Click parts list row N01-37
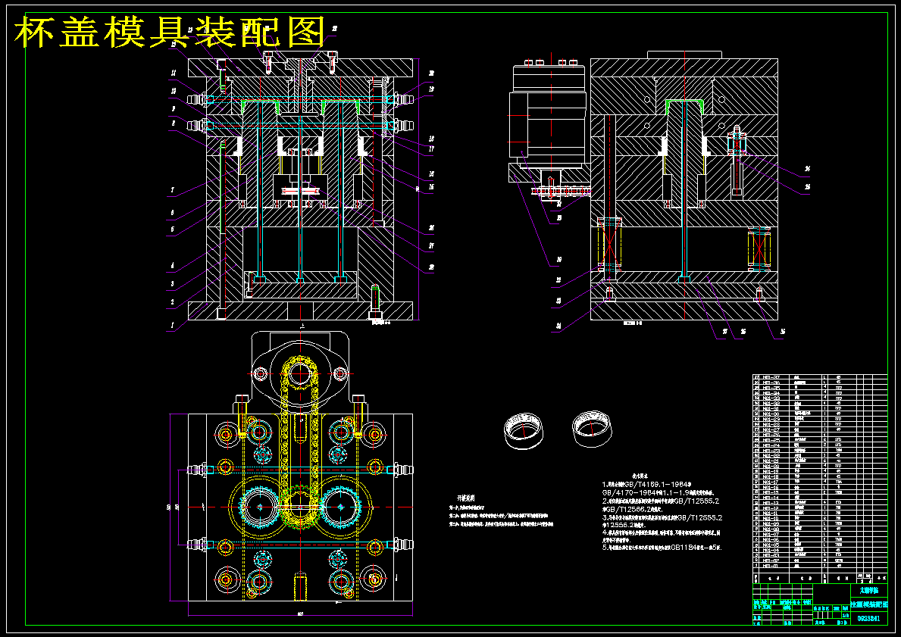901x637 pixels. coord(820,377)
